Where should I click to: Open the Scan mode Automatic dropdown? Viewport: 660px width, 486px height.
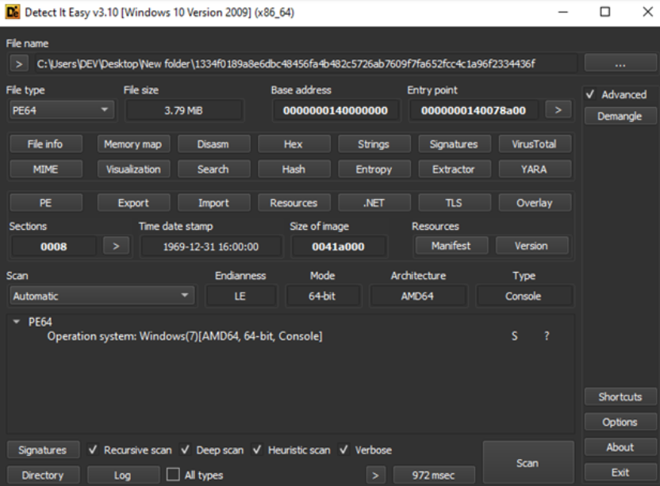(102, 296)
